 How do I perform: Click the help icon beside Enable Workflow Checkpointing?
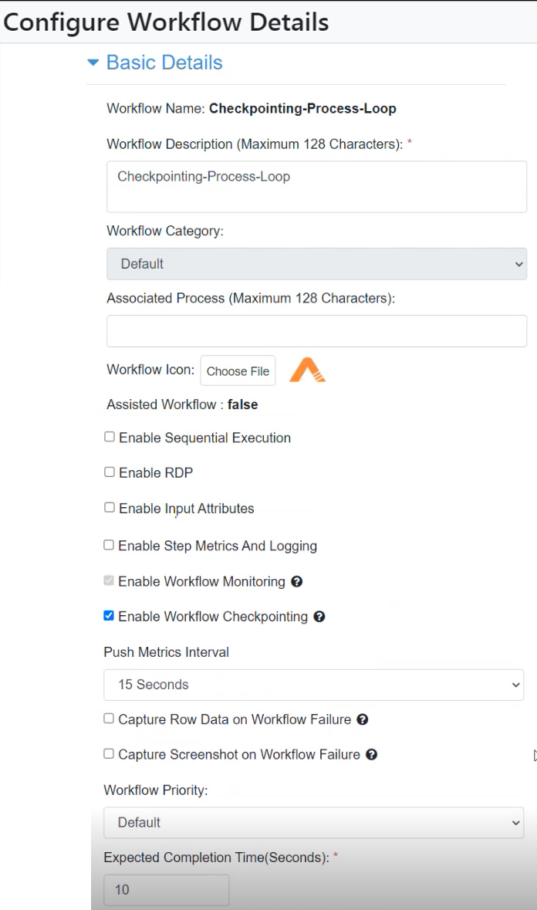[x=319, y=617]
